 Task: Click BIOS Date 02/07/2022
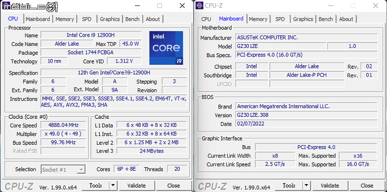pos(306,124)
